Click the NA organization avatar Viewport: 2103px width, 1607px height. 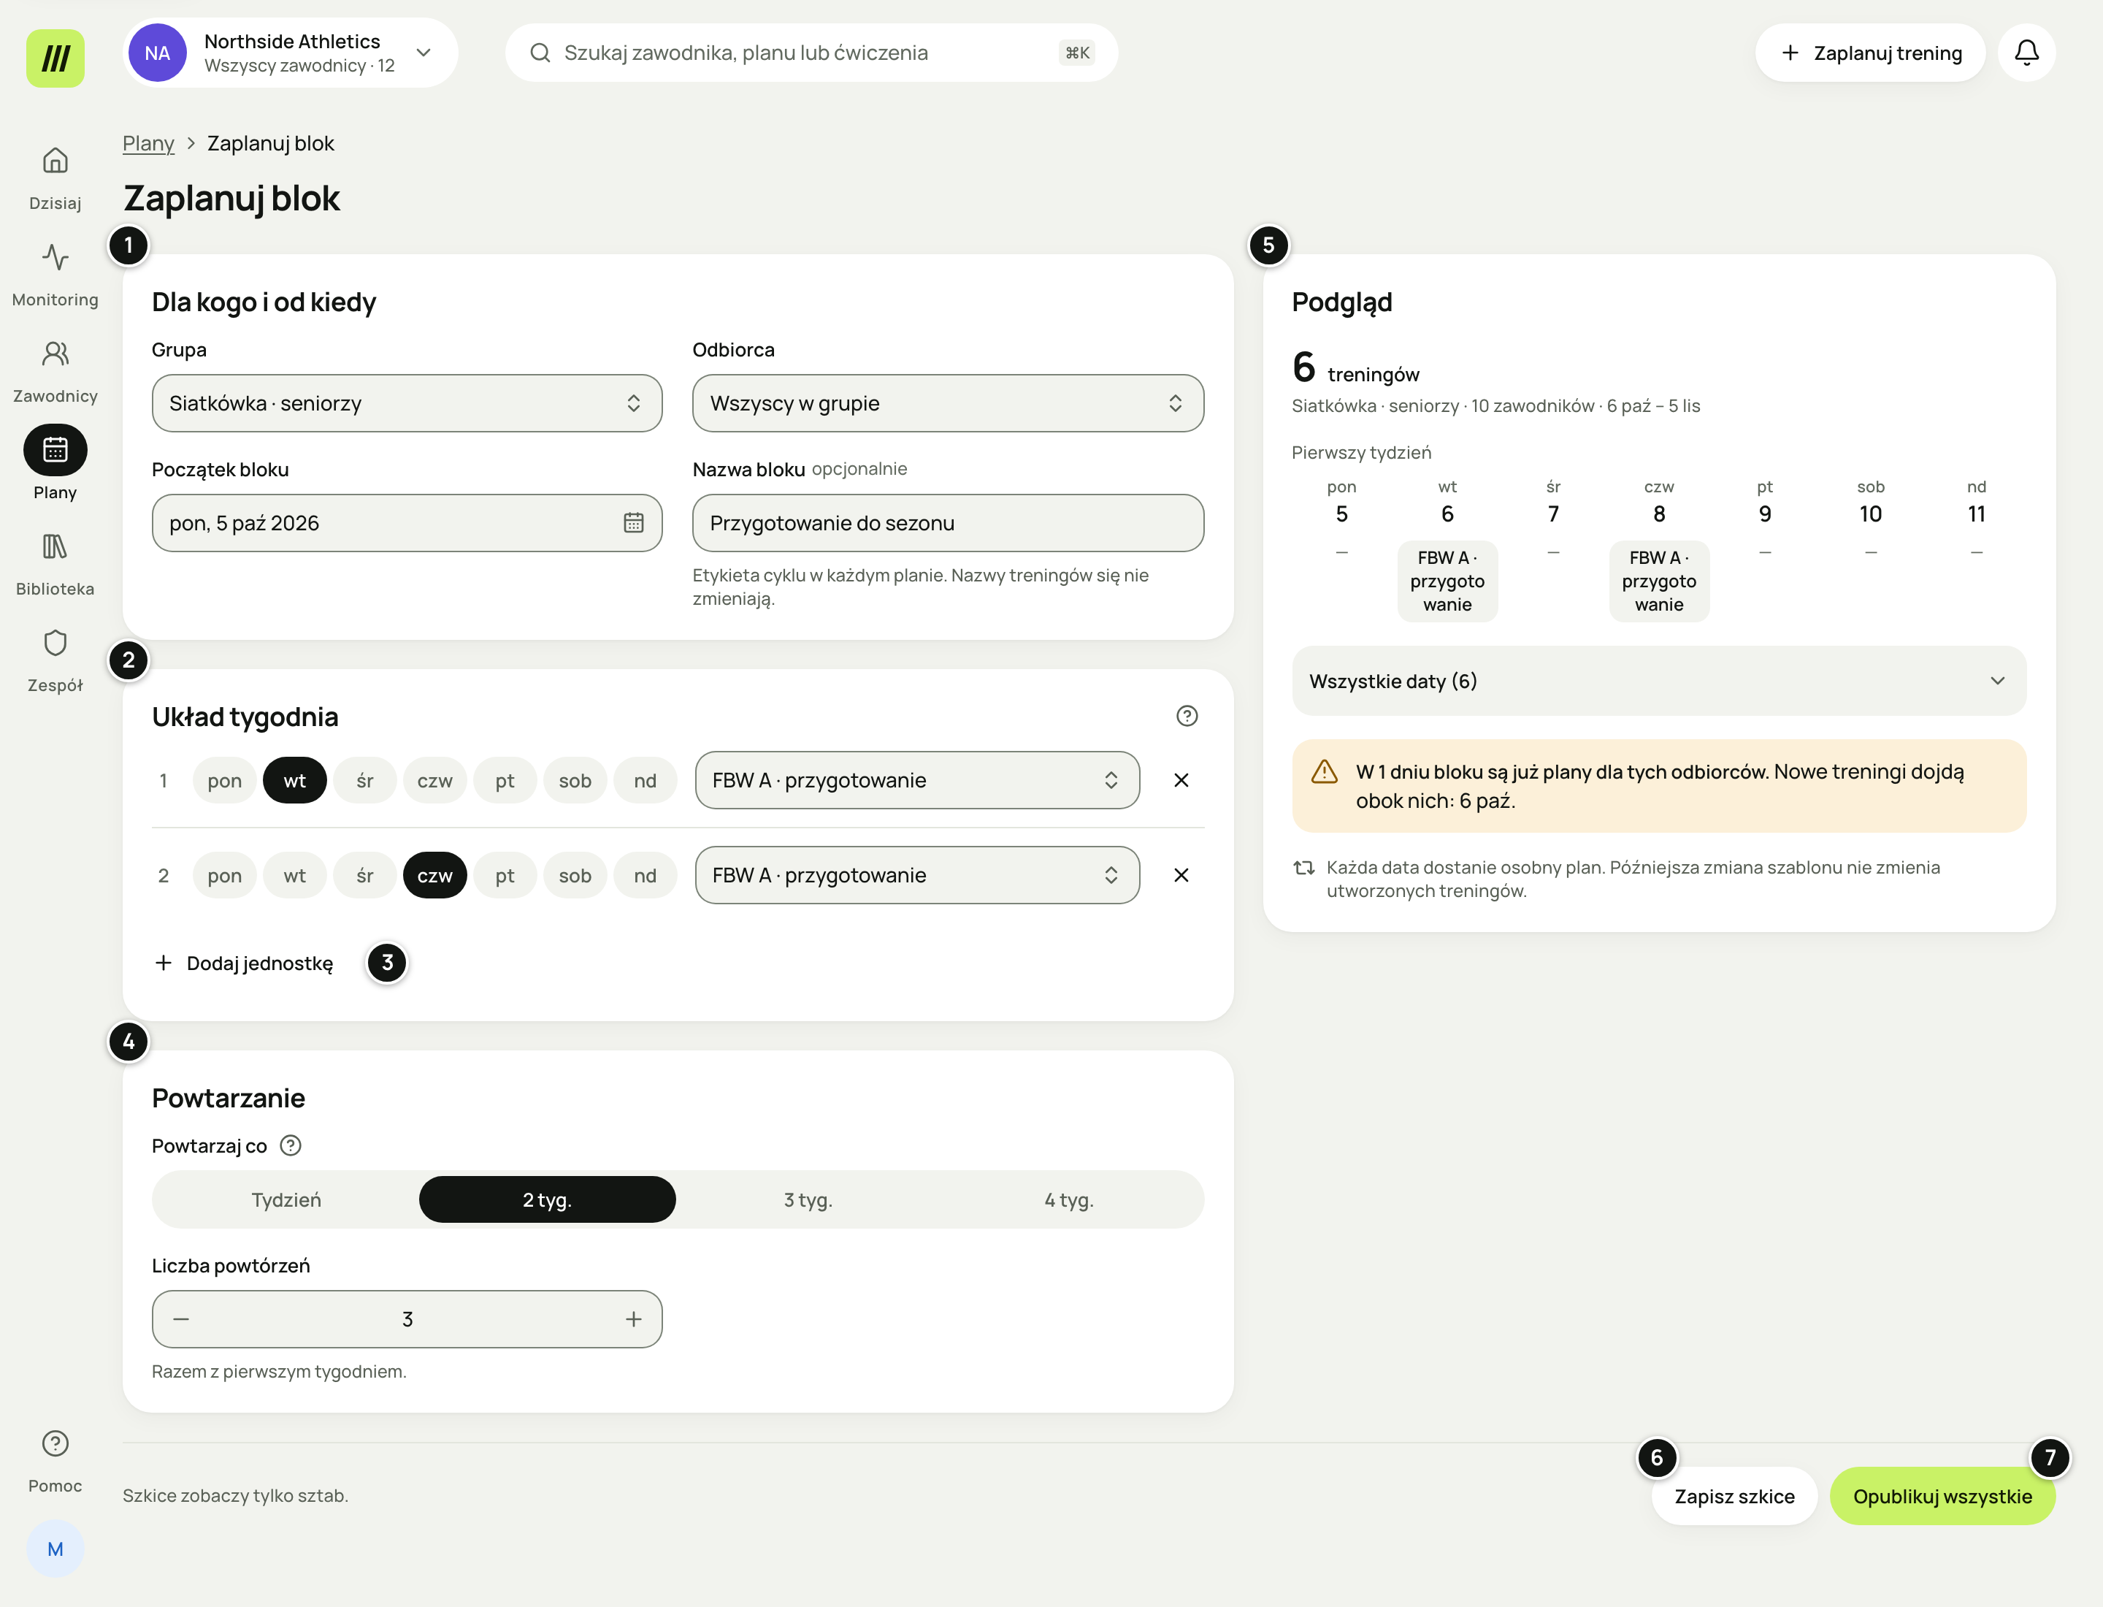click(157, 53)
